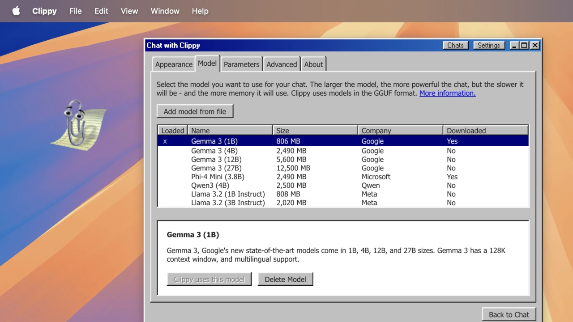
Task: Select the Advanced tab
Action: coord(282,64)
